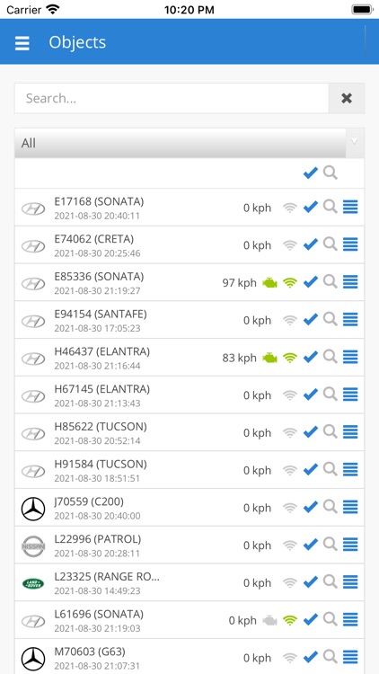Screen dimensions: 379x674
Task: Click the header magnifier icon
Action: coord(330,173)
